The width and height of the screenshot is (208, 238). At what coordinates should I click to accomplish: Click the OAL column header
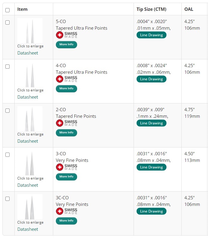point(189,9)
